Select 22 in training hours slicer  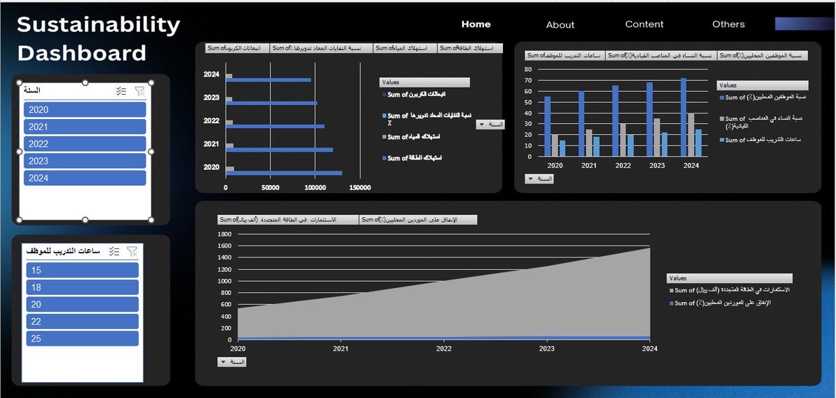(x=82, y=321)
